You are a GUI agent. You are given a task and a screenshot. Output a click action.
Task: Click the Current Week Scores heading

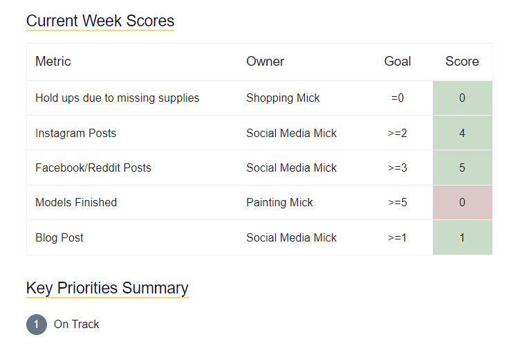pyautogui.click(x=100, y=21)
